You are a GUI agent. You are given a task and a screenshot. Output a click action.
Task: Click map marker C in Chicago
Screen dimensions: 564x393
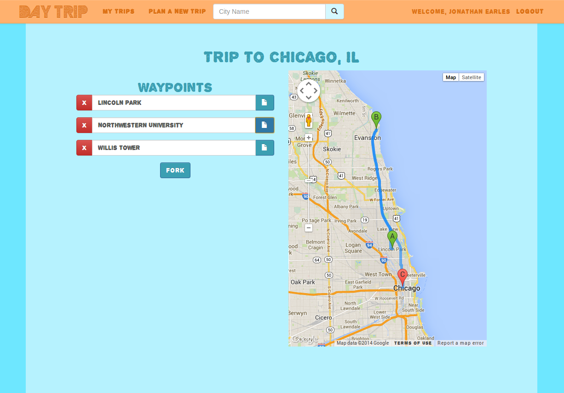tap(403, 277)
